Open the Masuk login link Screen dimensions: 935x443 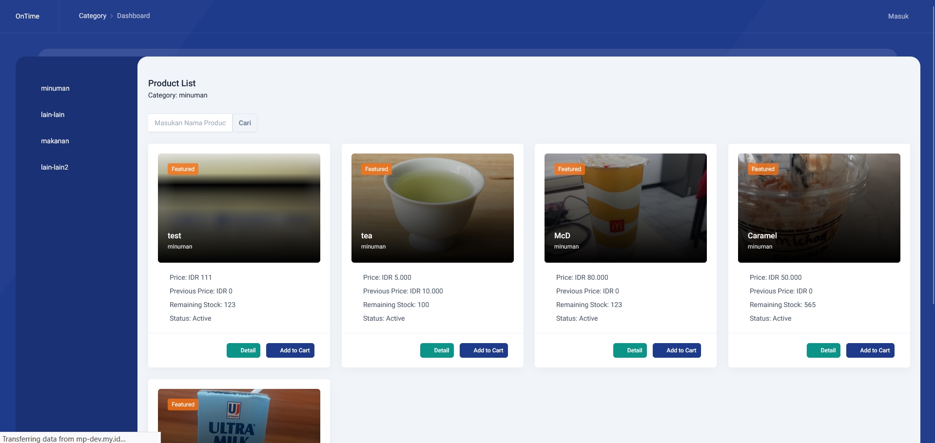coord(897,16)
